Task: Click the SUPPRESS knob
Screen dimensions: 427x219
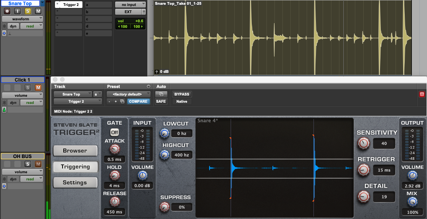Action: (164, 207)
